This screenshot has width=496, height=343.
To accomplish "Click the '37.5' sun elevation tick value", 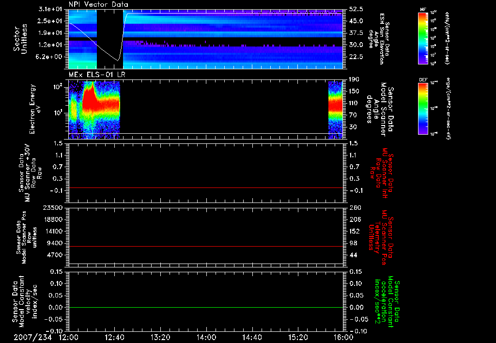I will pos(356,33).
